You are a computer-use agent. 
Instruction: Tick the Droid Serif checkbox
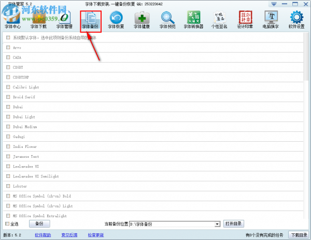point(8,97)
